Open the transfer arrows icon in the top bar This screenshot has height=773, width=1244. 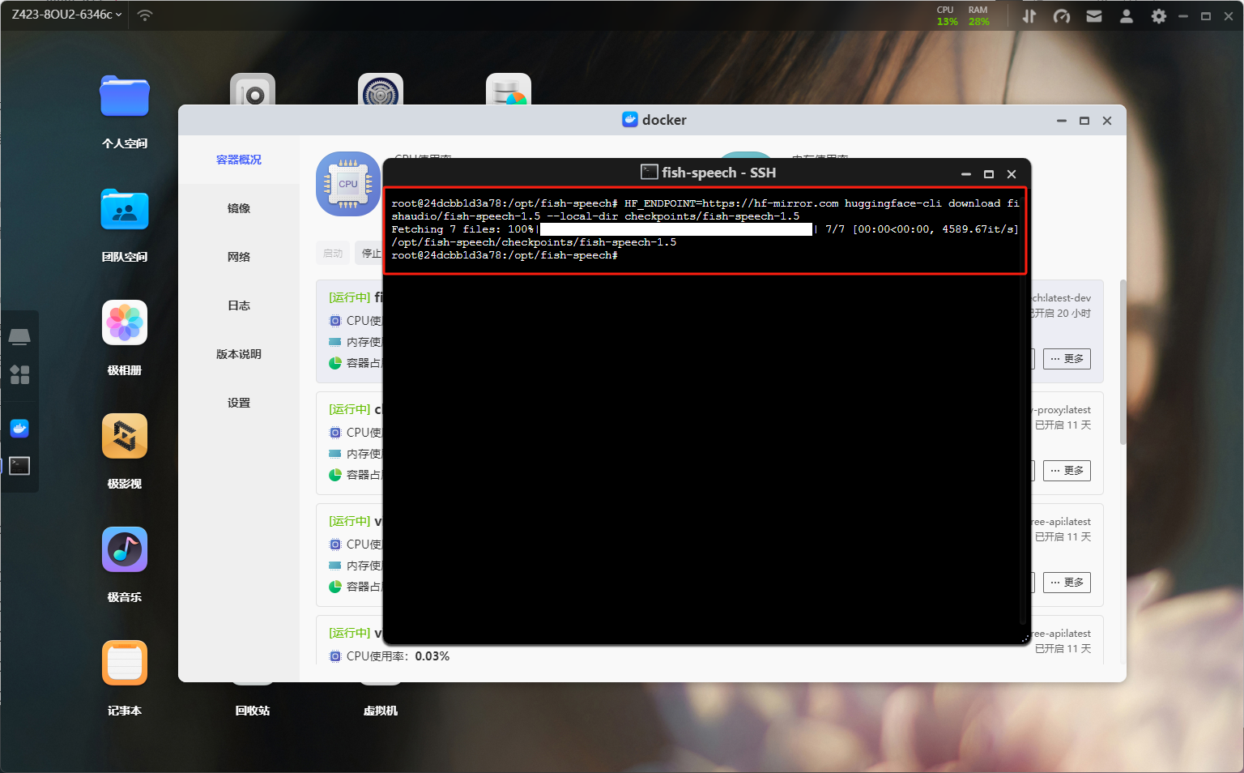(1029, 15)
